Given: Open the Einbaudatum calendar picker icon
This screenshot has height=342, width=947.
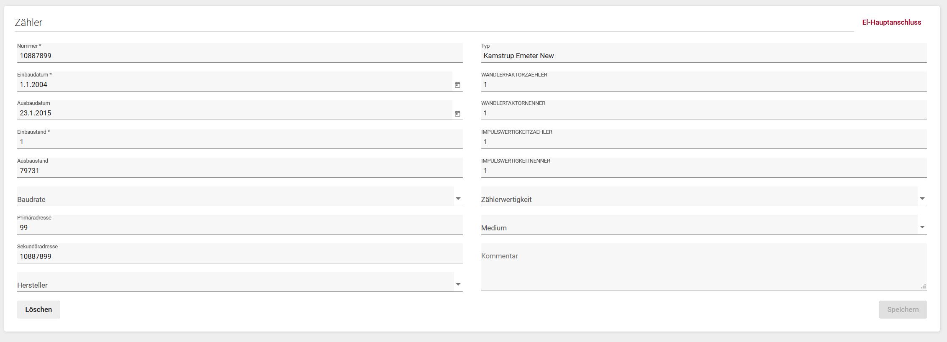Looking at the screenshot, I should 457,85.
